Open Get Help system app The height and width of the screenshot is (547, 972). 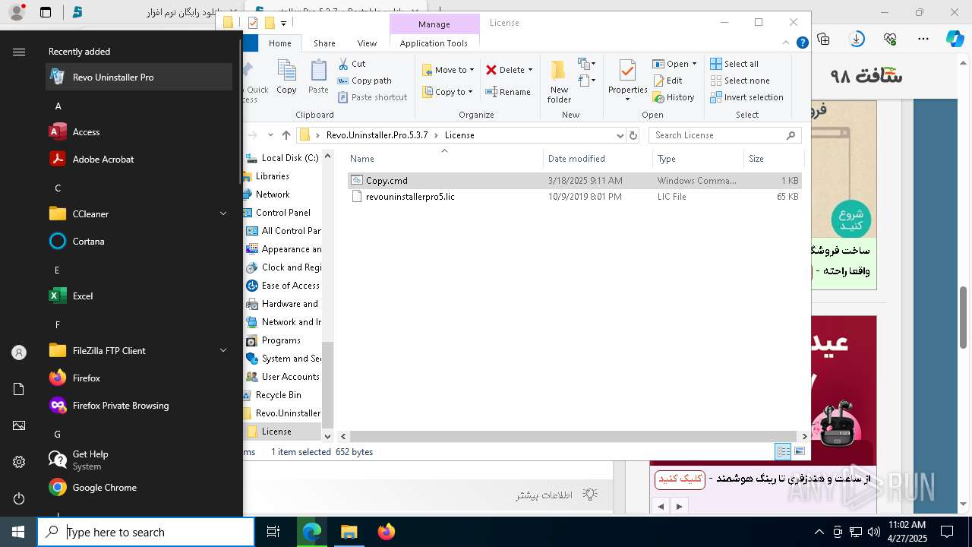pos(139,460)
